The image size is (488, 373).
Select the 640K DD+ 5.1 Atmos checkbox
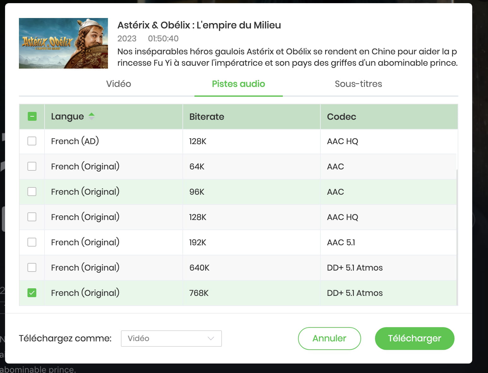[x=32, y=267]
